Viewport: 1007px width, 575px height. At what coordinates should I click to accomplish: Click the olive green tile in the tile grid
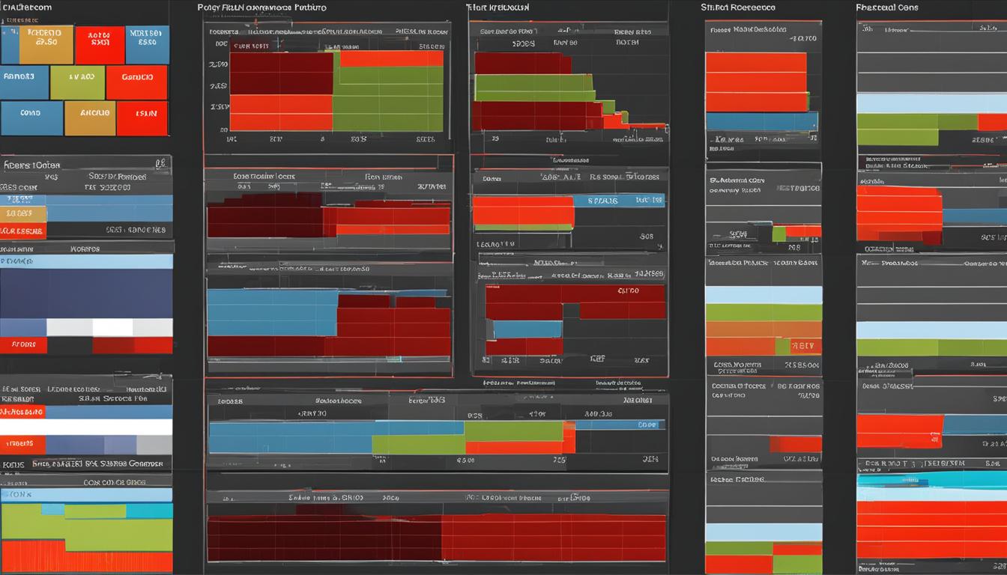[77, 82]
